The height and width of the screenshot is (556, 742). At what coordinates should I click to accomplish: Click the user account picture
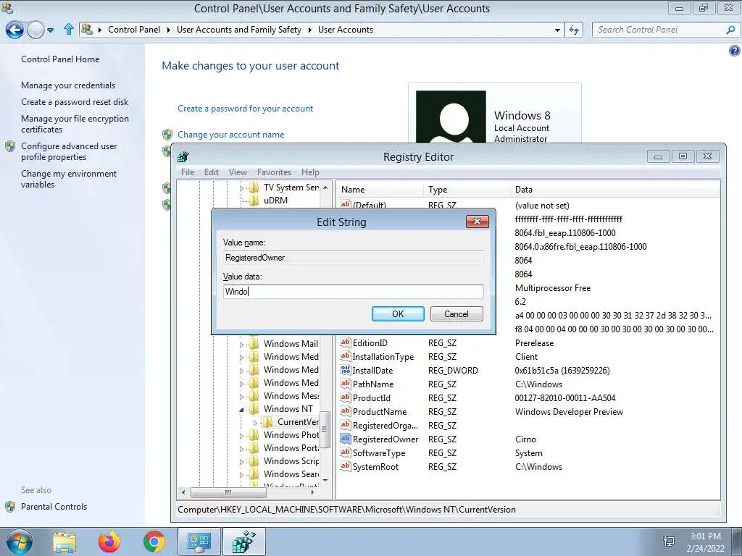tap(451, 117)
